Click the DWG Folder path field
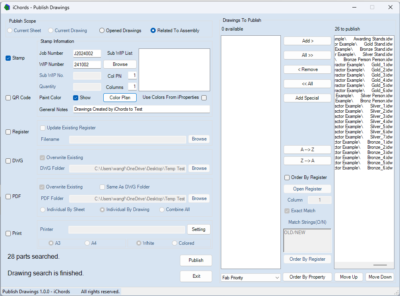 pyautogui.click(x=128, y=169)
